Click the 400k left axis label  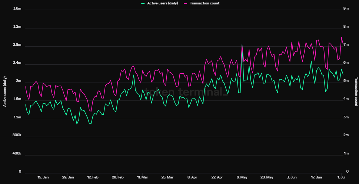click(17, 153)
